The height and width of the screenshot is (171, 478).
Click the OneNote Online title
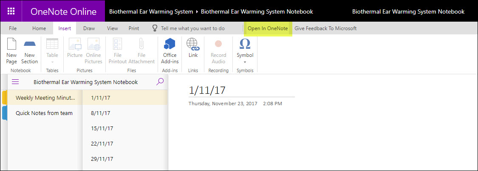click(x=63, y=11)
